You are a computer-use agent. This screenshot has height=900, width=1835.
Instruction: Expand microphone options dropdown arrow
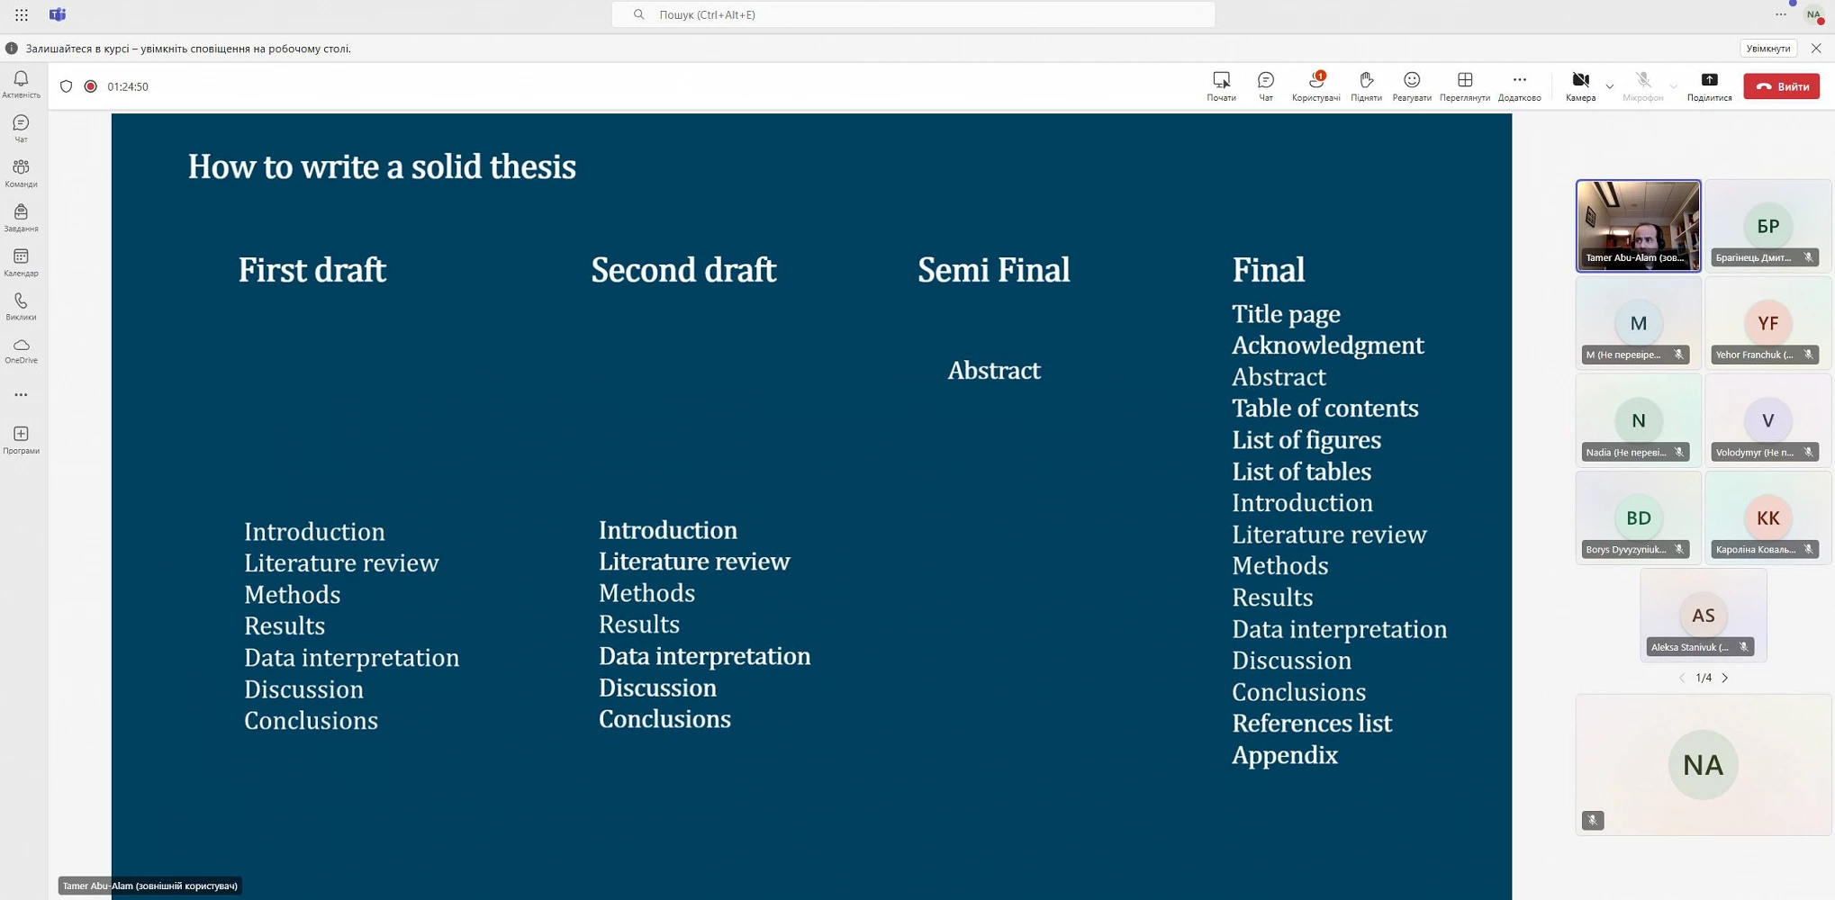coord(1673,87)
